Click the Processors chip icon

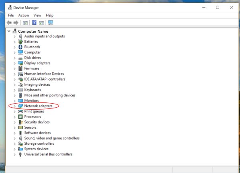pos(20,117)
